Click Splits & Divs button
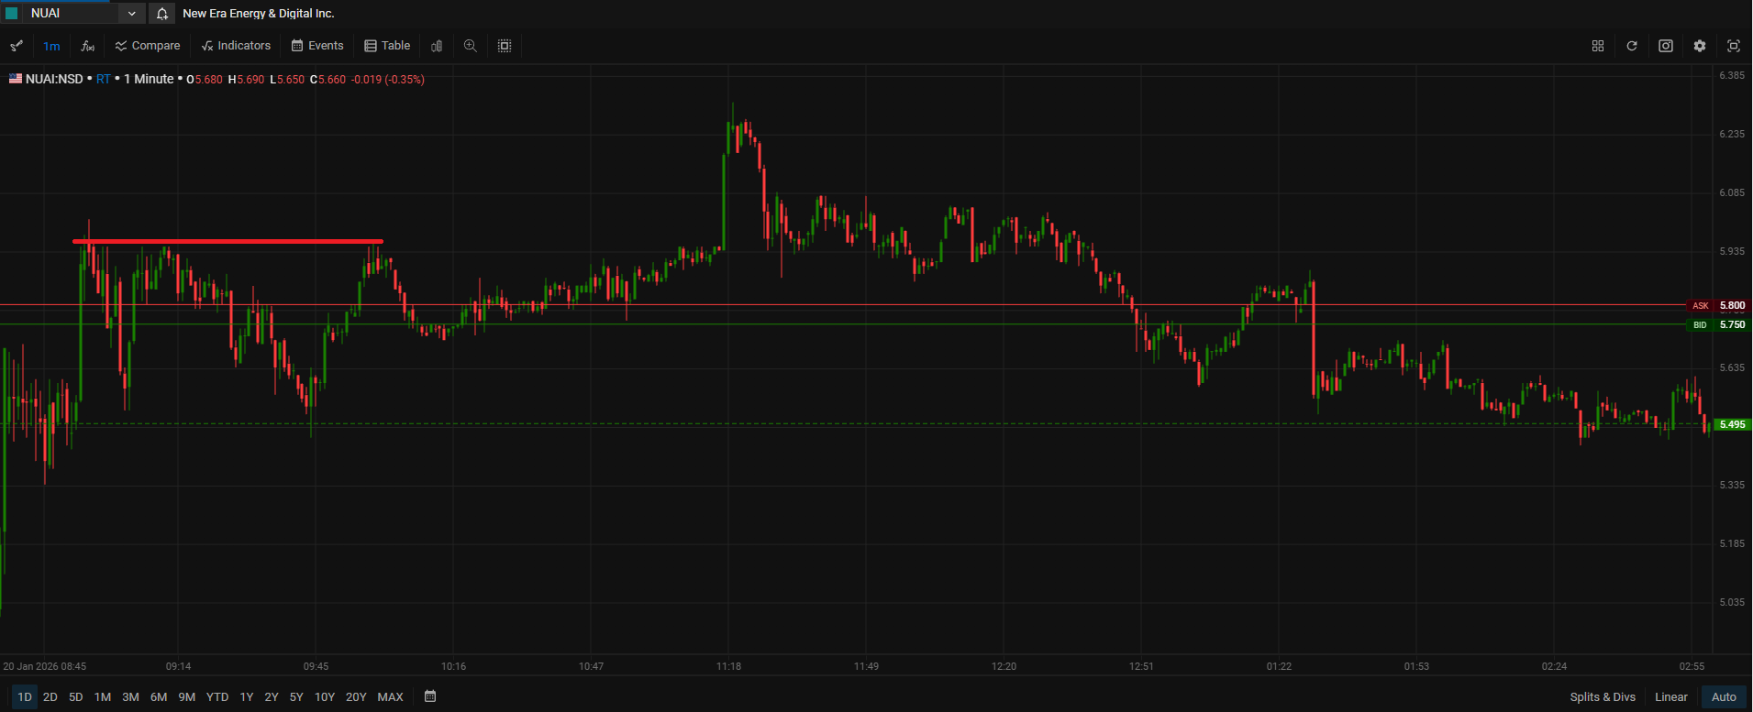 pos(1602,697)
